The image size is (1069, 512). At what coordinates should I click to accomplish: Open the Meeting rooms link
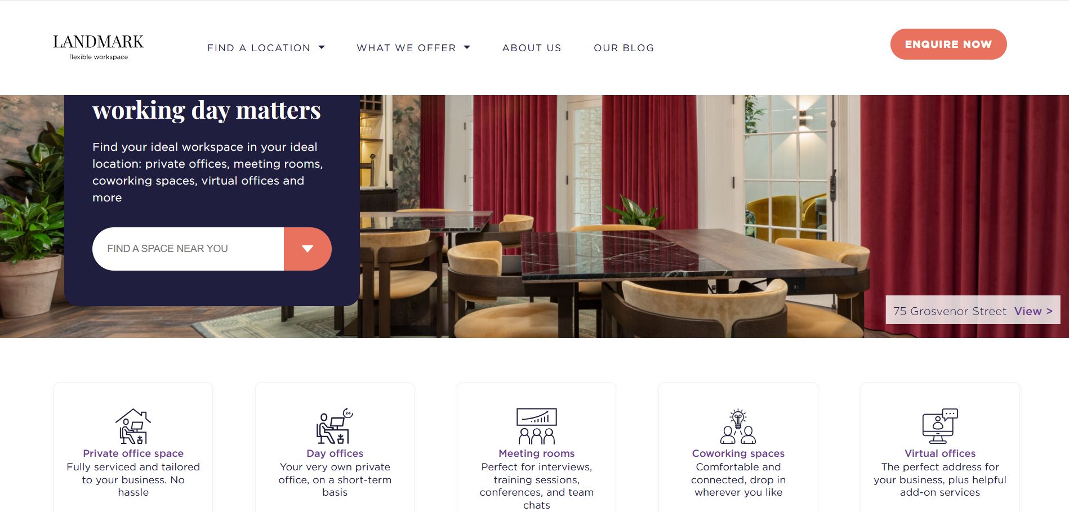point(537,453)
